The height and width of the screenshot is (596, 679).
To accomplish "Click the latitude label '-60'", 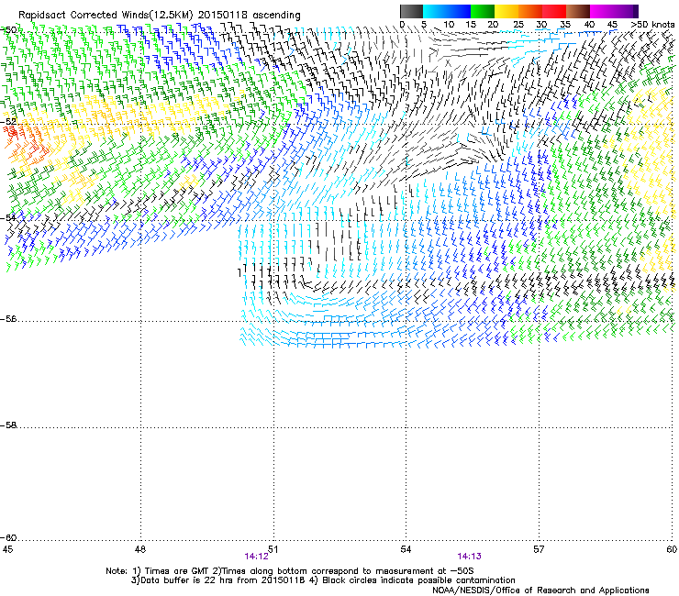I will [x=9, y=537].
